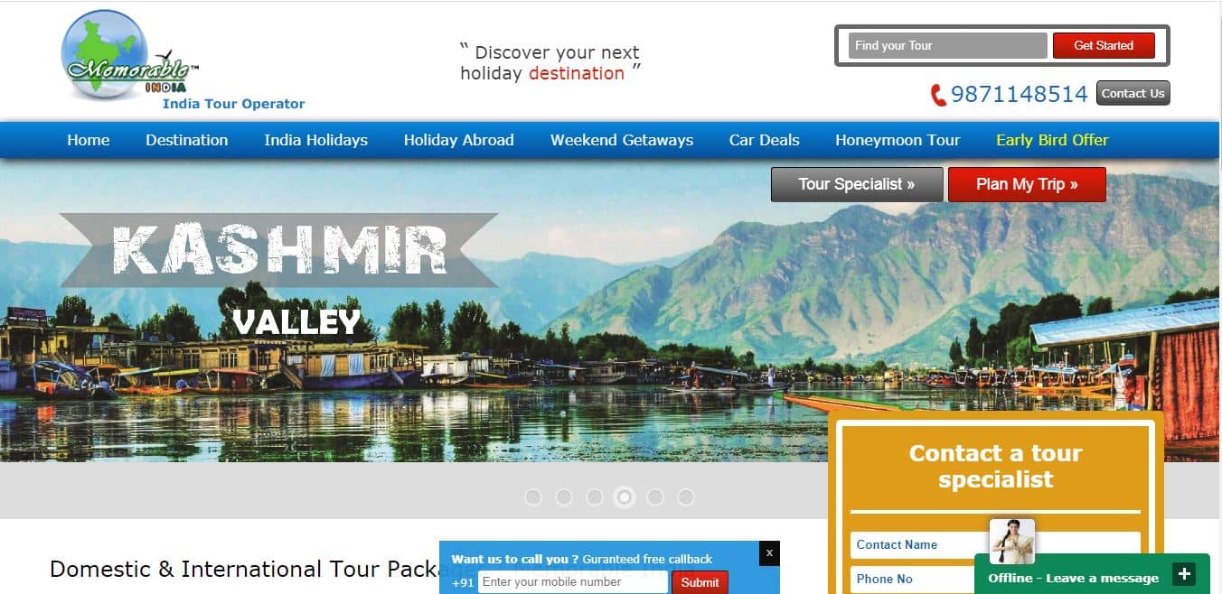Click the Contact Us button
Viewport: 1222px width, 594px height.
1133,93
